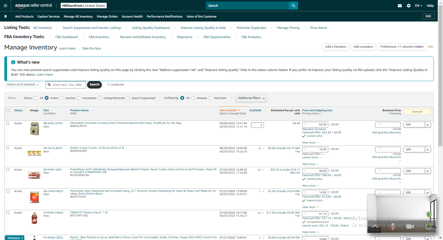Open the settings gear icon

pyautogui.click(x=409, y=6)
